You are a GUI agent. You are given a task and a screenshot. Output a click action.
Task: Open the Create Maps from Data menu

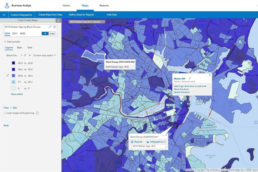[50, 15]
